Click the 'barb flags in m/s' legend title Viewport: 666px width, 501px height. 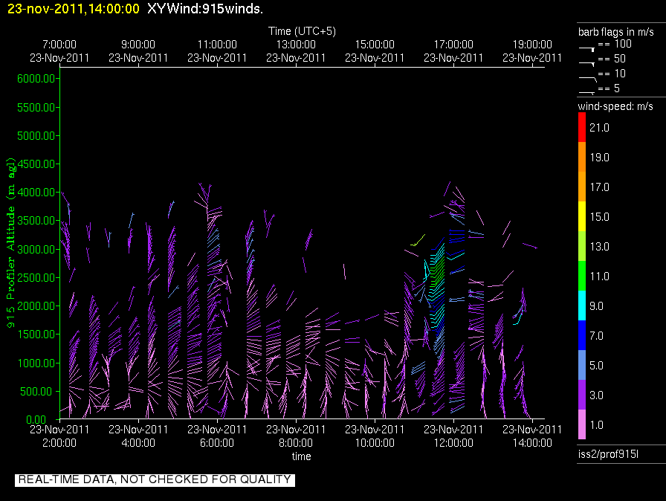tap(616, 32)
